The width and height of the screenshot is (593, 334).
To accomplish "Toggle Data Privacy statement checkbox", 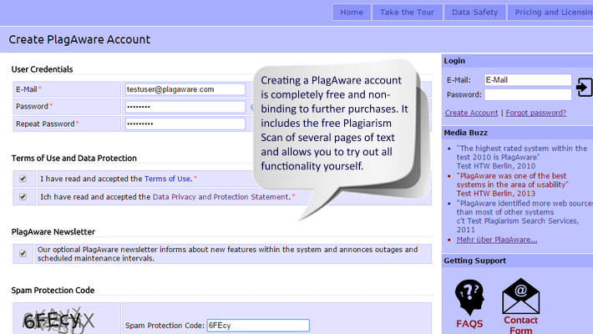I will (23, 197).
